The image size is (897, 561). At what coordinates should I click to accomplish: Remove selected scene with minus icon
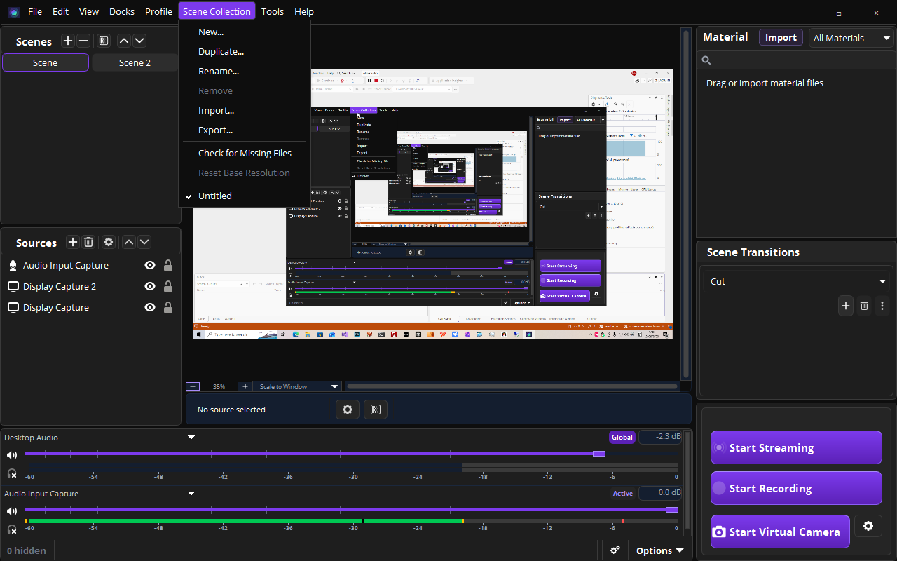click(83, 41)
